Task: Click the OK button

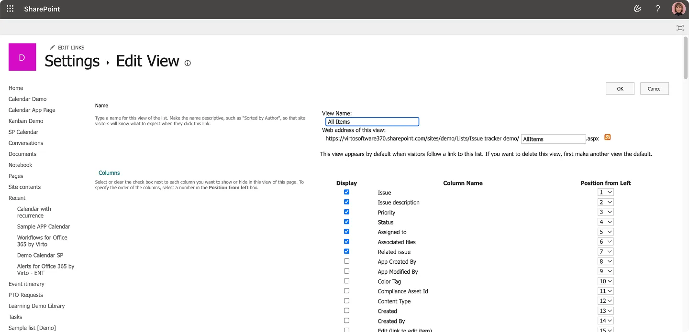Action: pos(620,88)
